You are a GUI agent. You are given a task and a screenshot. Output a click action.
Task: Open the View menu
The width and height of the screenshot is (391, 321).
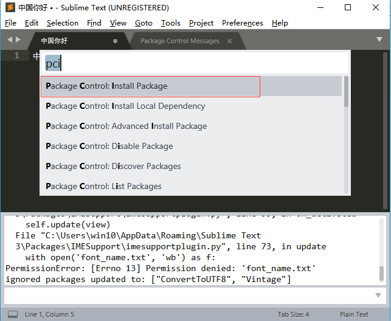coord(118,23)
